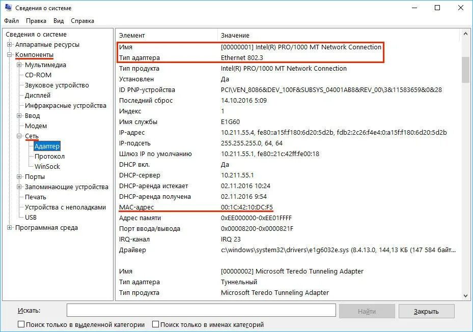Click in the Искать search field

click(201, 310)
